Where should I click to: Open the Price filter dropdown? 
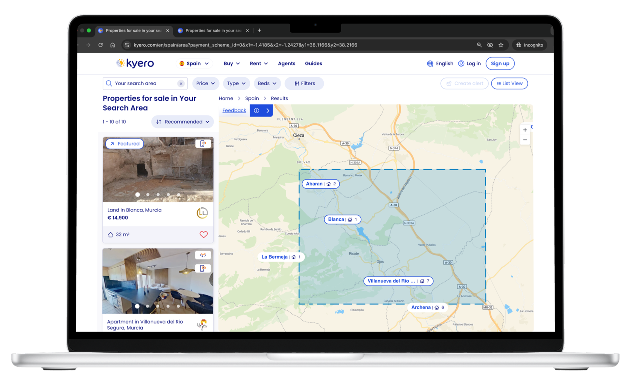pyautogui.click(x=205, y=83)
